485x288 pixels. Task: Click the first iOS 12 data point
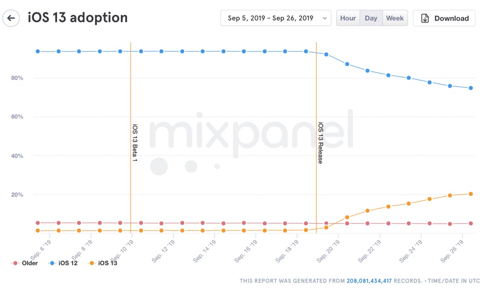click(38, 51)
